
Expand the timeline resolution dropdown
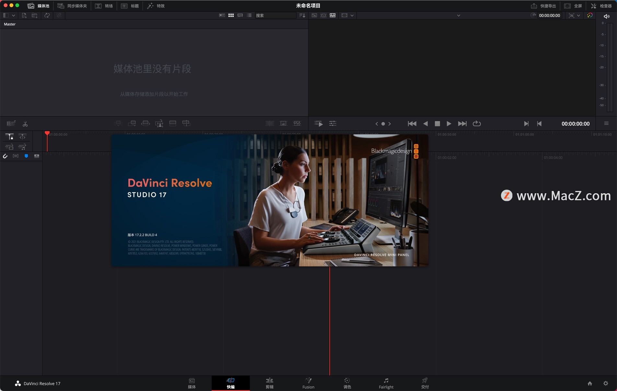coord(578,15)
